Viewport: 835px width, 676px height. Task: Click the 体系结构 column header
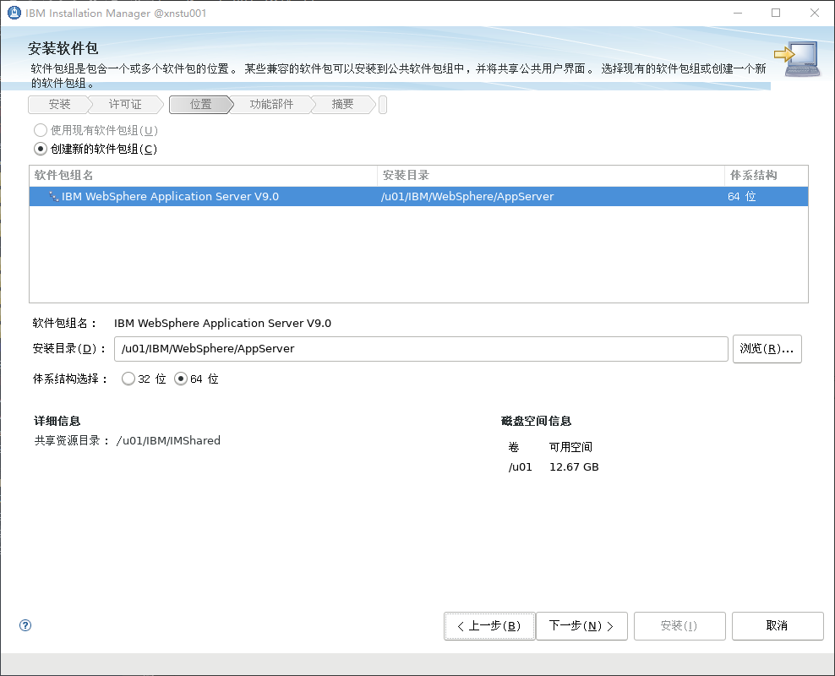tap(767, 176)
